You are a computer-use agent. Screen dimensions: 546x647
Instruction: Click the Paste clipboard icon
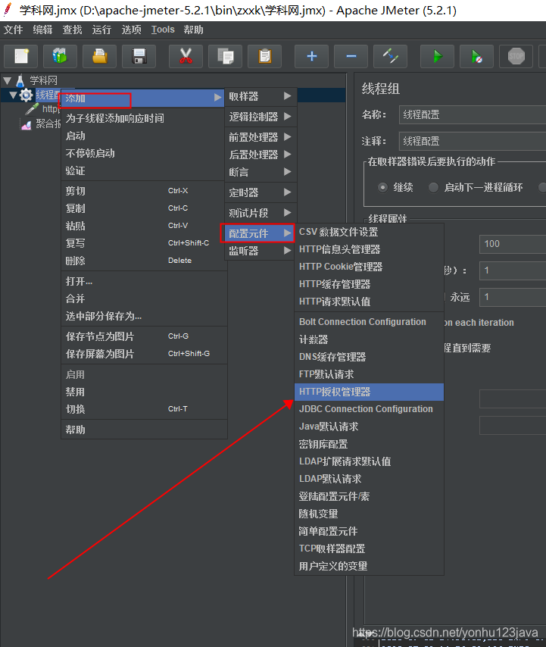pyautogui.click(x=265, y=56)
